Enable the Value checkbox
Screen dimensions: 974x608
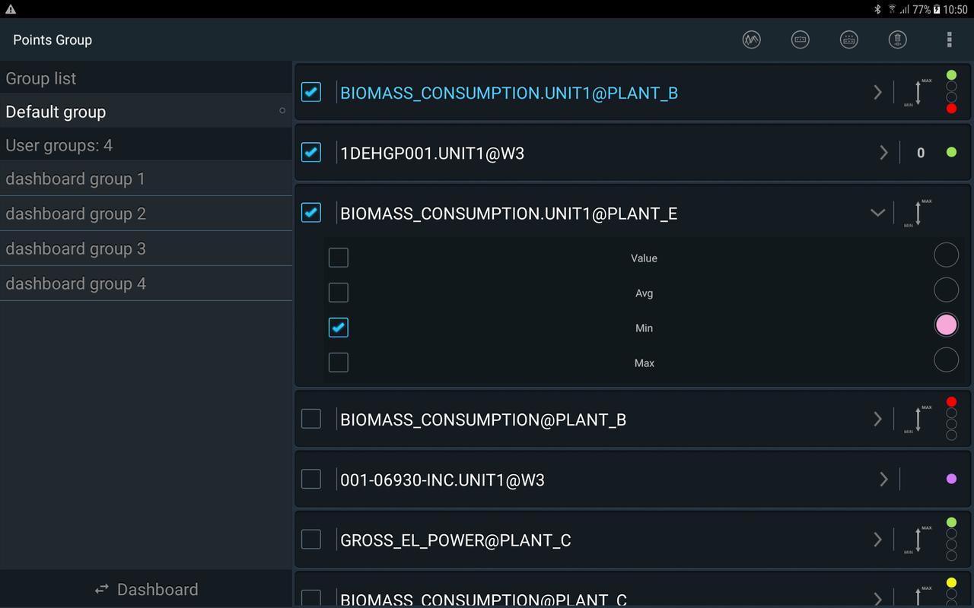(339, 258)
